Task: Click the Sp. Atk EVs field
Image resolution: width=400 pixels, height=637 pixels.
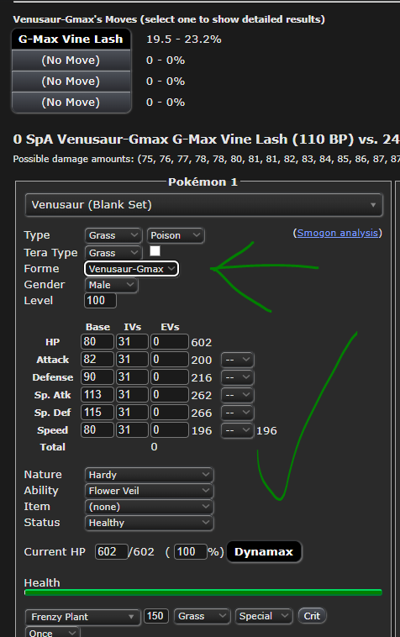Action: pos(170,394)
